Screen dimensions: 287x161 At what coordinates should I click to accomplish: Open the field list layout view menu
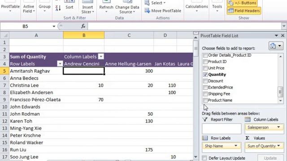pos(276,46)
